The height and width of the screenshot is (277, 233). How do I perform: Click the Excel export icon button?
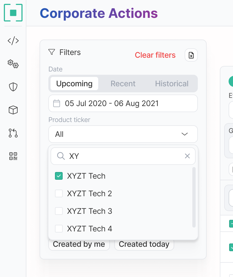191,55
